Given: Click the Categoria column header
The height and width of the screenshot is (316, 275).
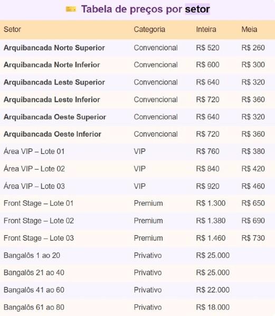Looking at the screenshot, I should (149, 30).
